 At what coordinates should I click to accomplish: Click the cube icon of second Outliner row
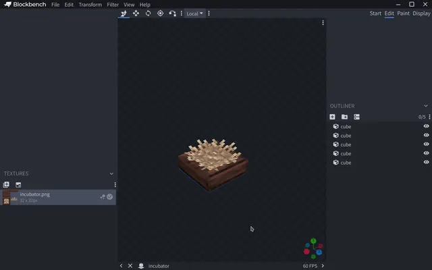[336, 135]
